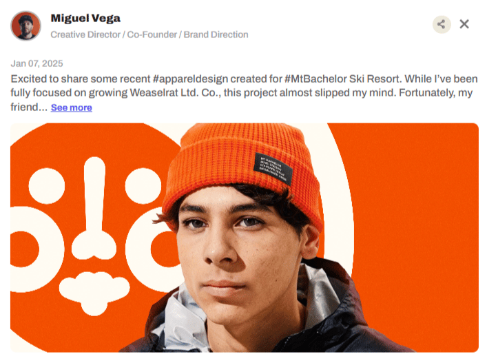This screenshot has height=363, width=487.
Task: Click the Jan 07, 2025 post date
Action: [x=37, y=63]
